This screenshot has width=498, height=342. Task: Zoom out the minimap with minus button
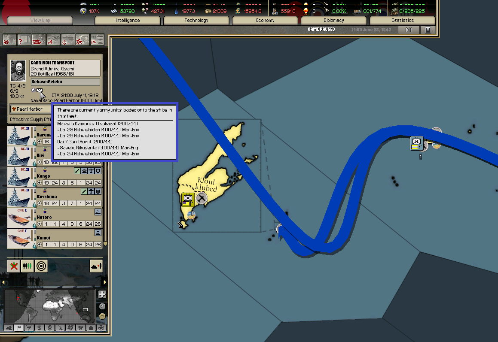pos(102,316)
